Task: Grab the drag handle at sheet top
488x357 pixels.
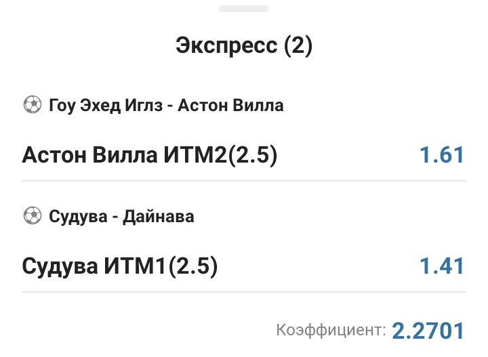Action: 243,9
